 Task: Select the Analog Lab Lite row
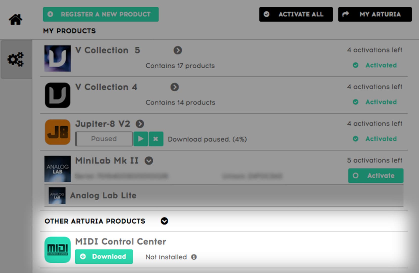click(x=224, y=196)
